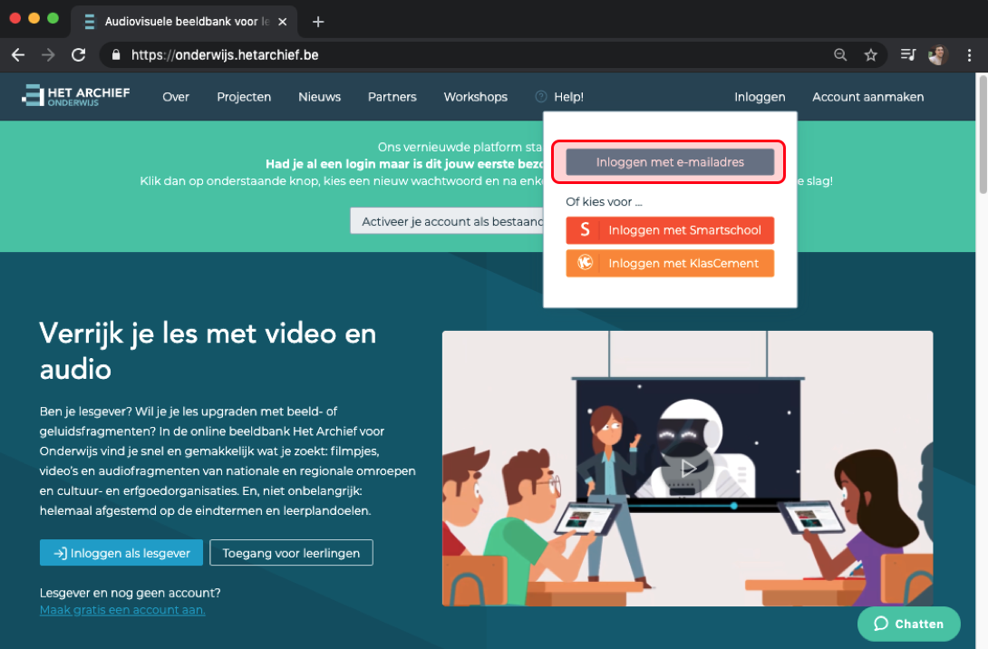
Task: Go back using the browser back arrow
Action: pyautogui.click(x=18, y=55)
